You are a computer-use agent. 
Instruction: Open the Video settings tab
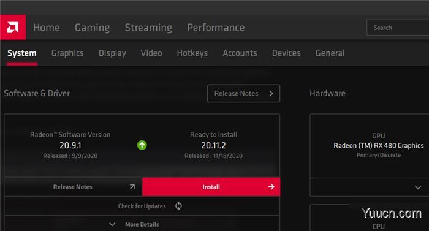coord(151,53)
